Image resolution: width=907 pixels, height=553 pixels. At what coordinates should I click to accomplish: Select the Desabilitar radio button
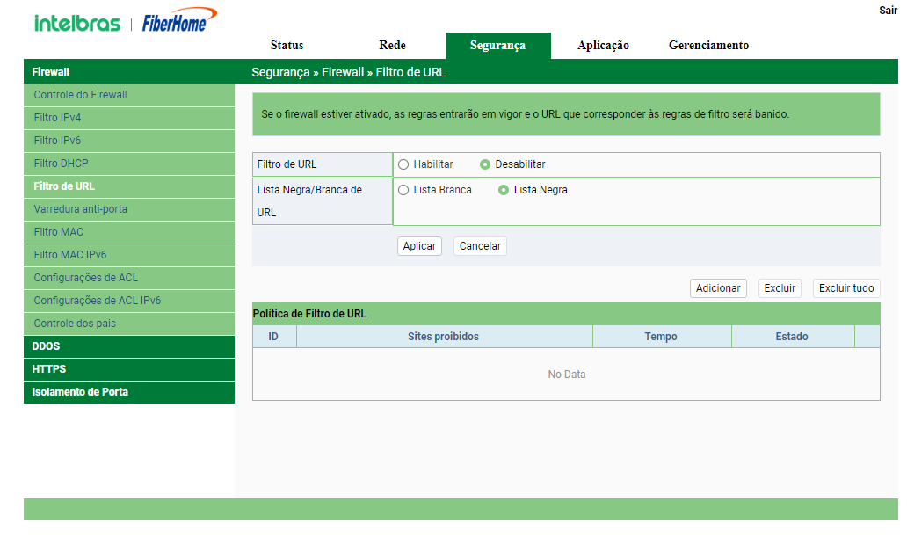click(x=485, y=165)
